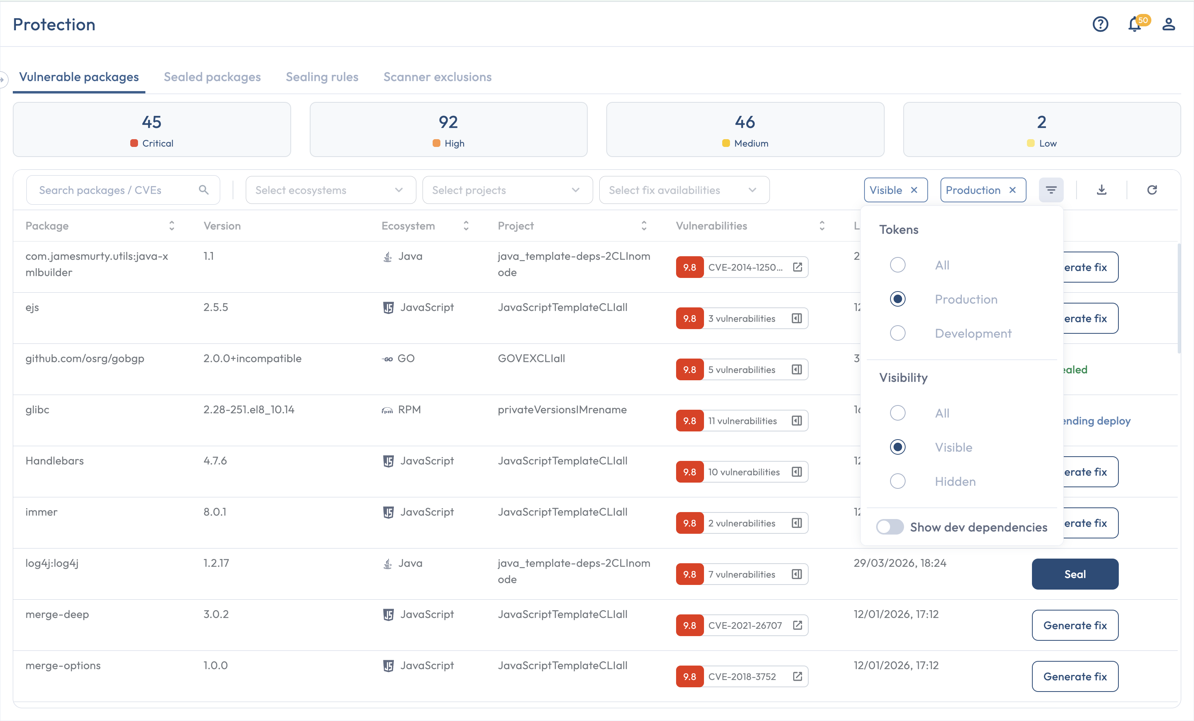Sort by Vulnerabilities column
1194x721 pixels.
point(822,226)
